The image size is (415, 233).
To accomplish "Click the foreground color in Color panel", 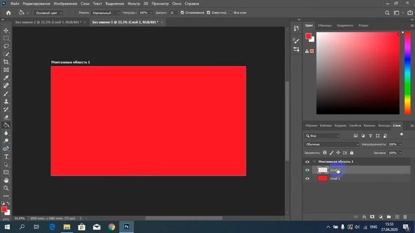I will tap(309, 36).
